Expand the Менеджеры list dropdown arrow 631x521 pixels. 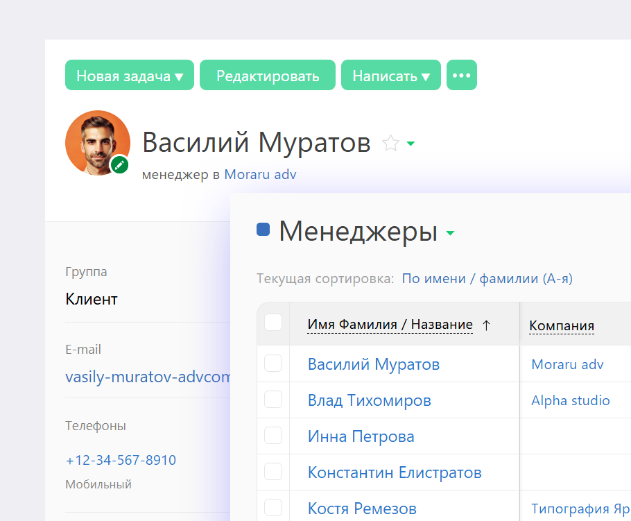[450, 232]
